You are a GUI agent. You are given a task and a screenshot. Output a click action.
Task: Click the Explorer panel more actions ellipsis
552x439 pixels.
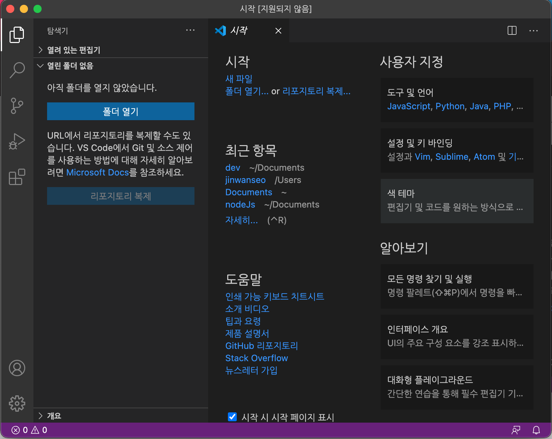click(x=190, y=30)
